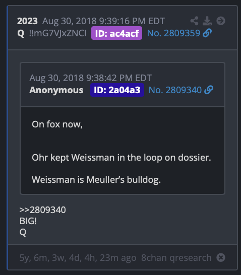Click the Q author name in the header
This screenshot has width=241, height=275.
tap(21, 33)
